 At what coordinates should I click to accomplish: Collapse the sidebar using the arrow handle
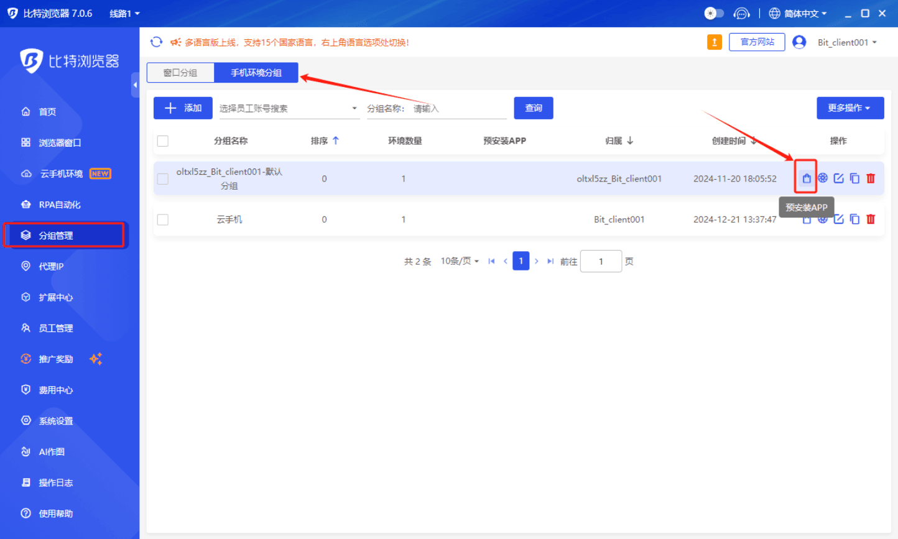136,85
